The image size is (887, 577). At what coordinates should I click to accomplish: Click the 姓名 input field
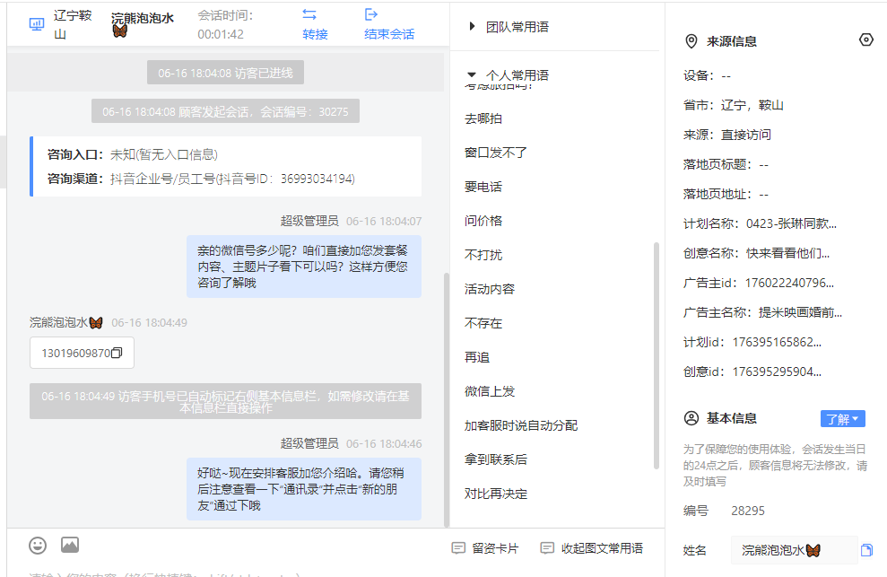coord(795,550)
